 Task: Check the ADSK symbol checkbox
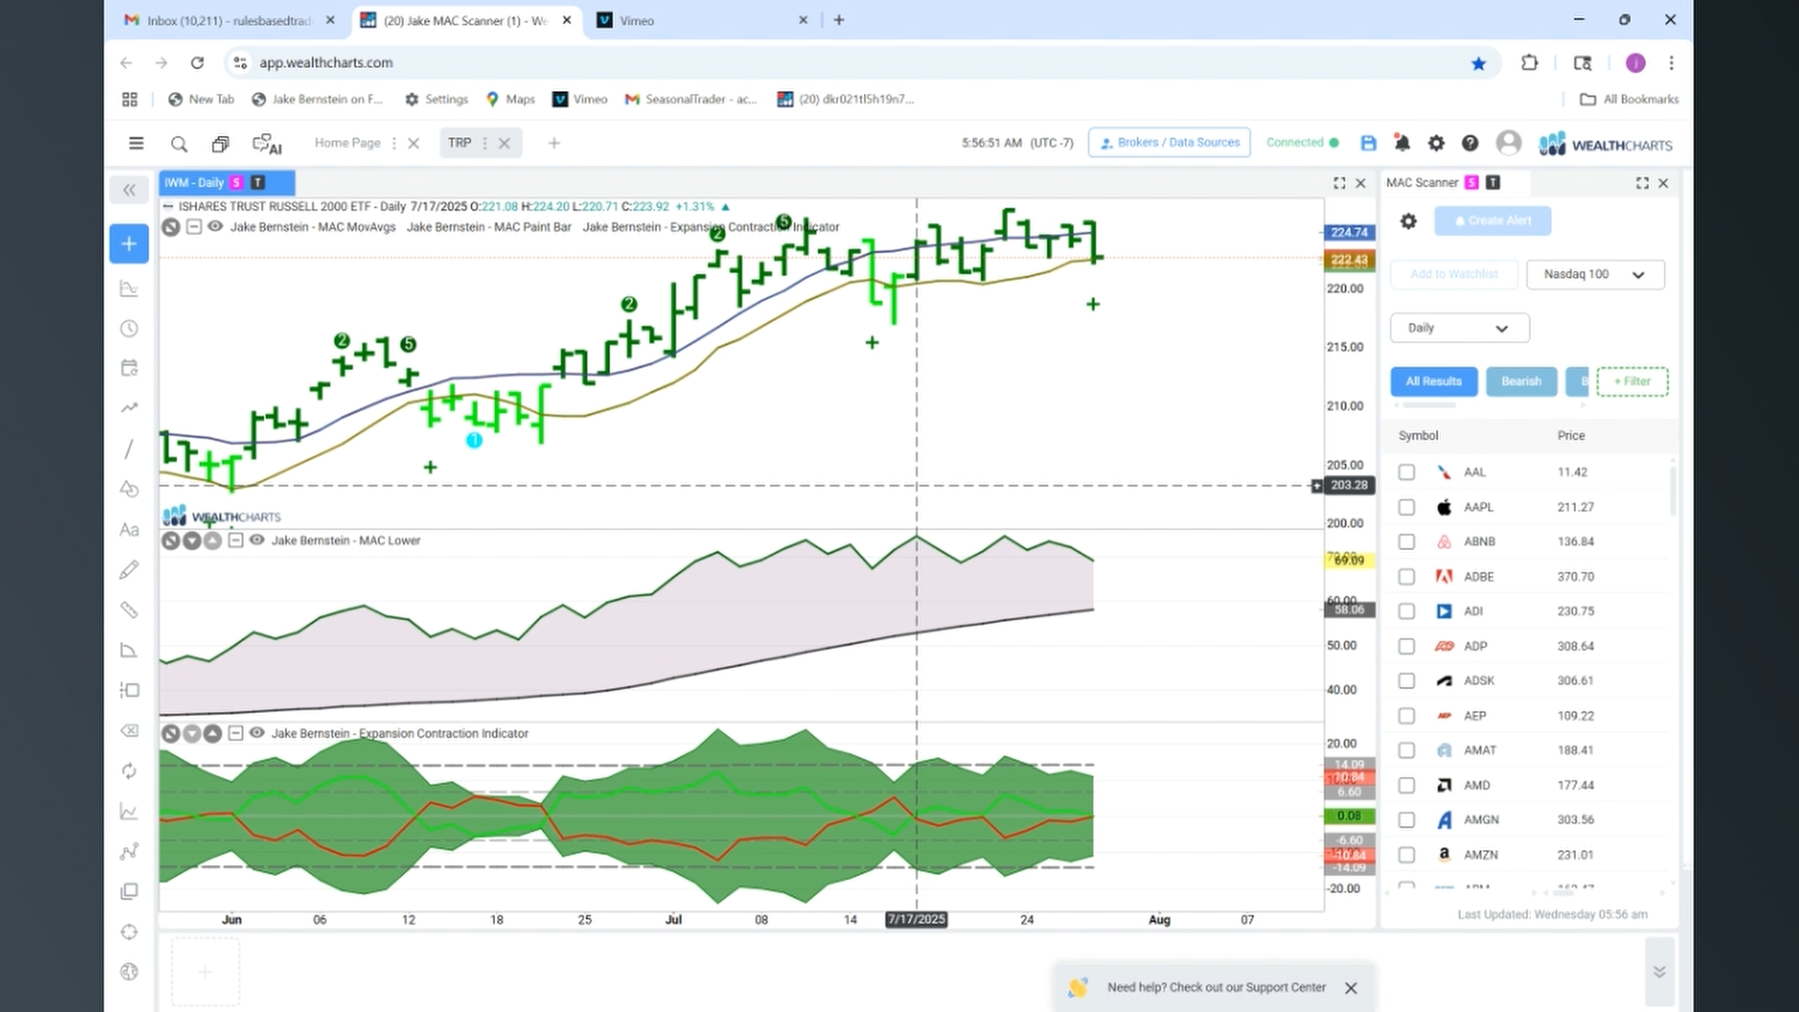coord(1406,680)
